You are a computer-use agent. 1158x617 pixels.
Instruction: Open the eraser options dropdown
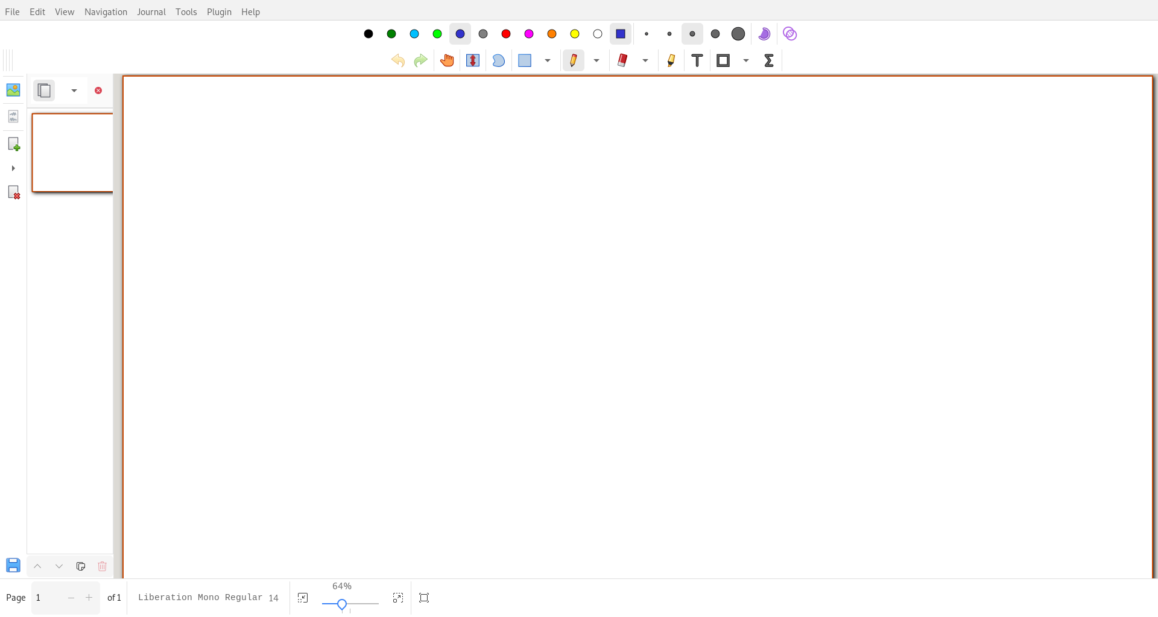645,60
